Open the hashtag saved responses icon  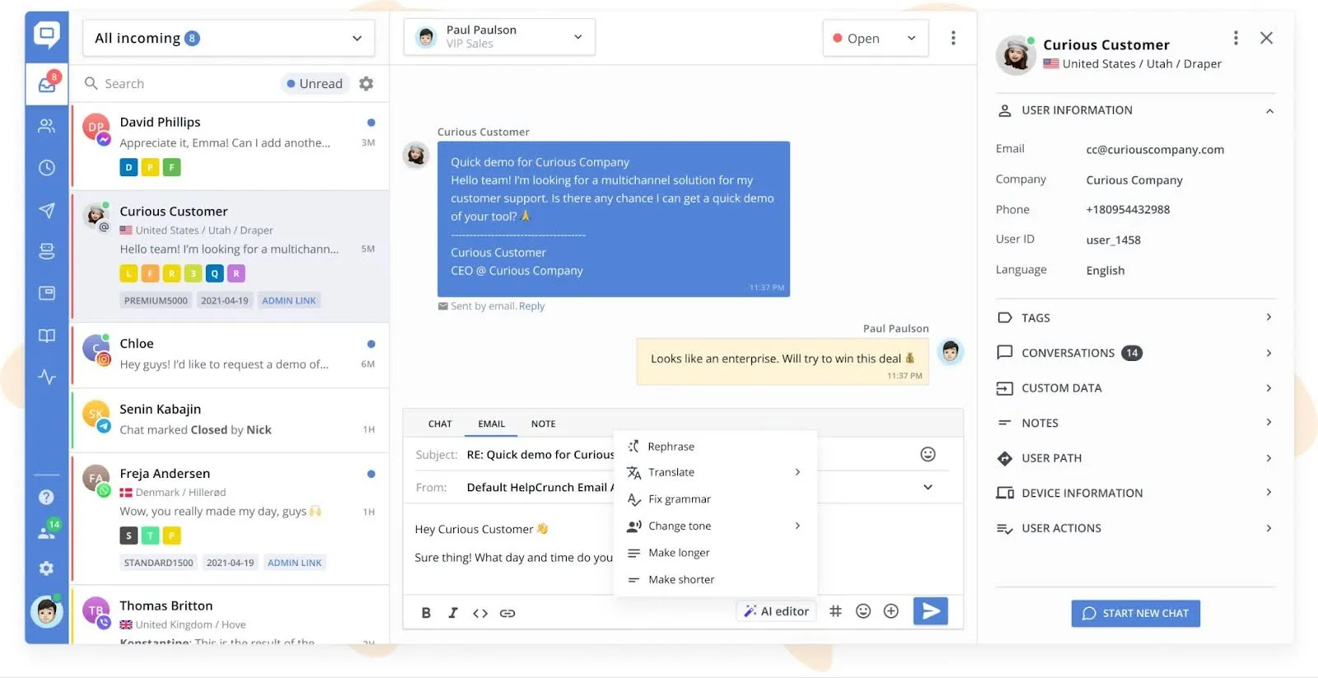pos(835,611)
